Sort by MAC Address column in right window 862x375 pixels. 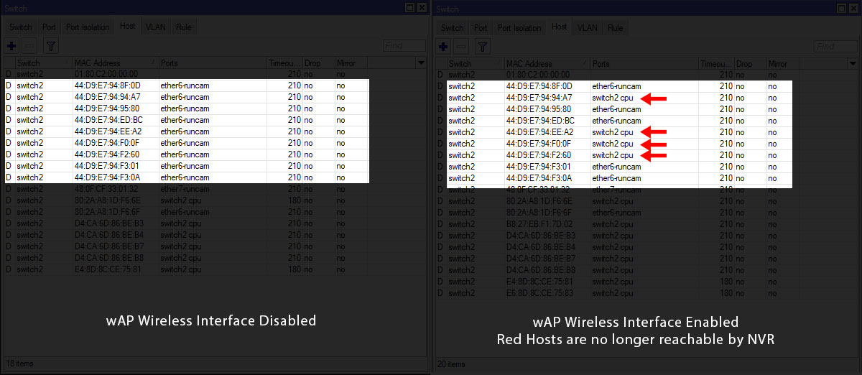click(x=547, y=64)
